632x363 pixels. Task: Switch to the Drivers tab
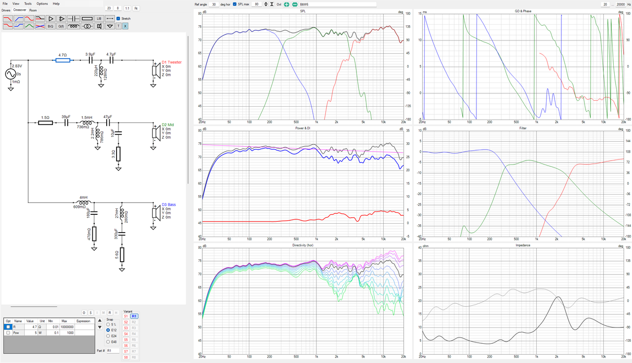[x=6, y=10]
